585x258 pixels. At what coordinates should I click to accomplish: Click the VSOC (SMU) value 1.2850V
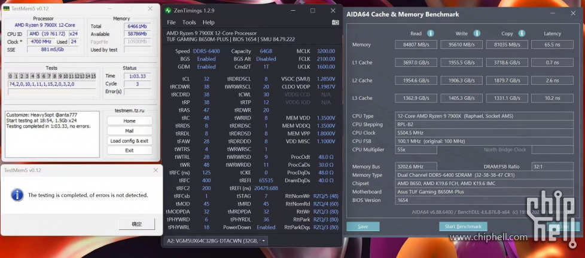pos(326,79)
